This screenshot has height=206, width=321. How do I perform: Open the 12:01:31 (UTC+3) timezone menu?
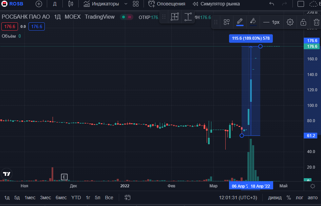(238, 198)
